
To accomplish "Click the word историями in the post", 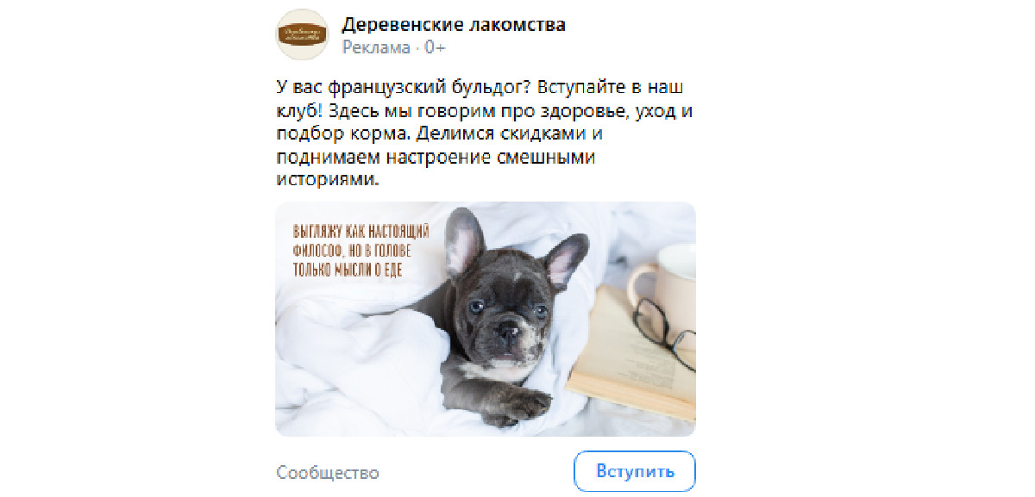I will tap(328, 181).
